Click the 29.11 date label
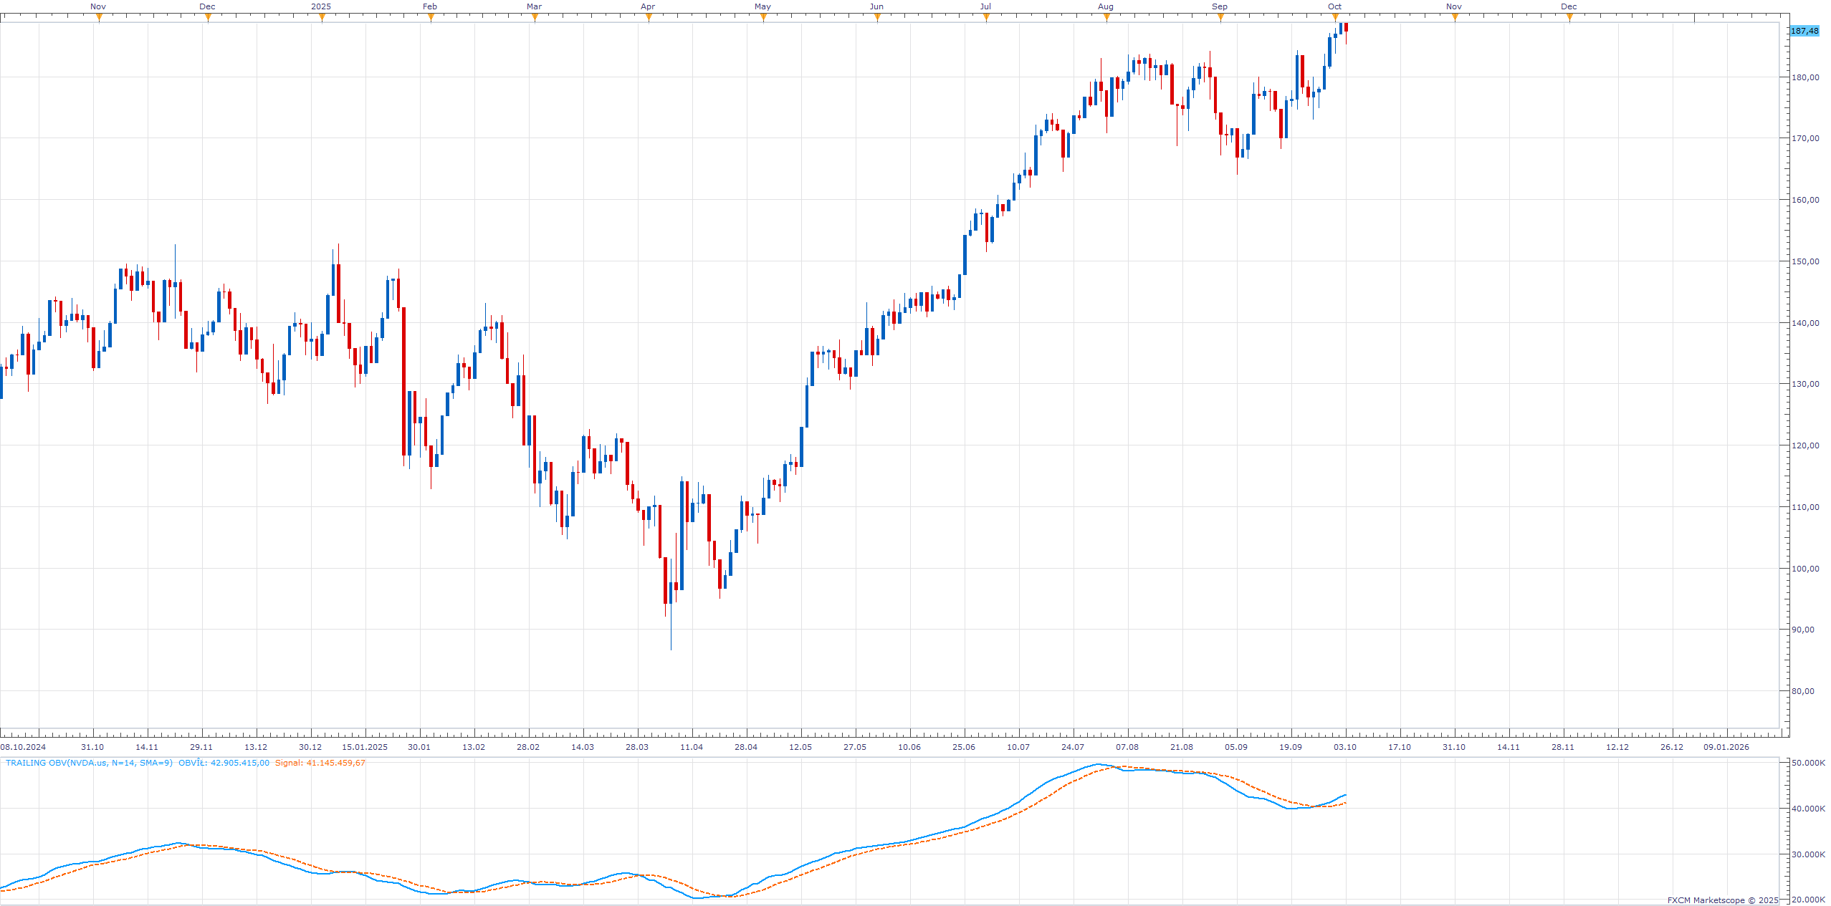Viewport: 1831px width, 906px height. tap(201, 747)
